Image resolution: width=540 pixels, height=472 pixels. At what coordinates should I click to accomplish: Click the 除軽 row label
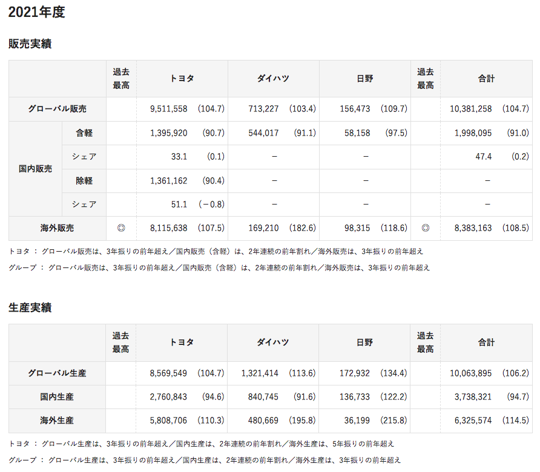pos(84,181)
